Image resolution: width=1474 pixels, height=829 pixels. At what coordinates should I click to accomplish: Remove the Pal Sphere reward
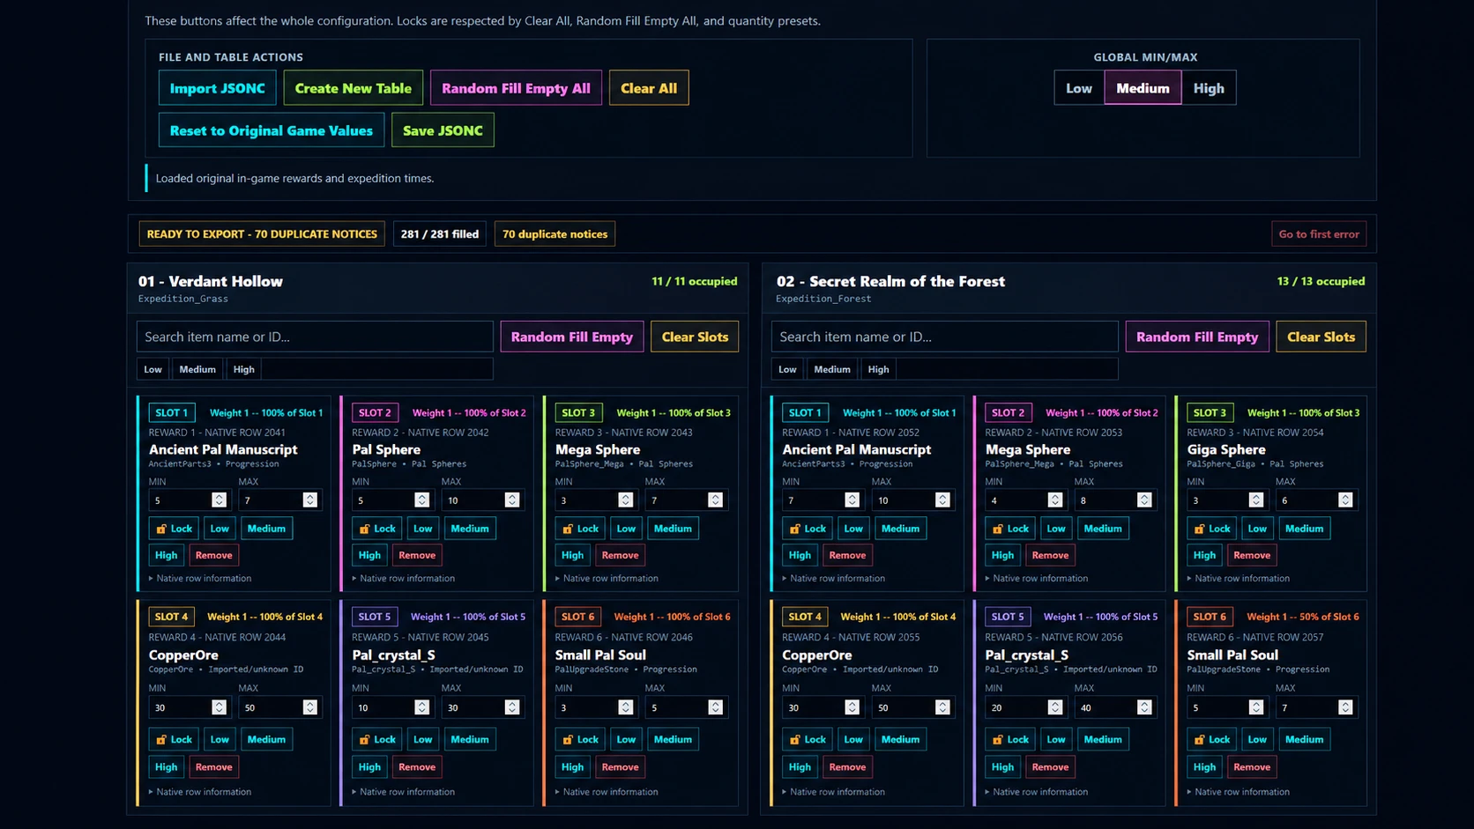coord(417,555)
